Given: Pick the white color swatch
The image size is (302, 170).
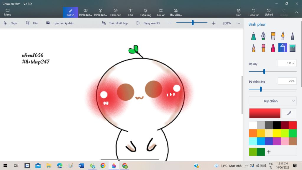Looking at the screenshot, I should click(253, 125).
